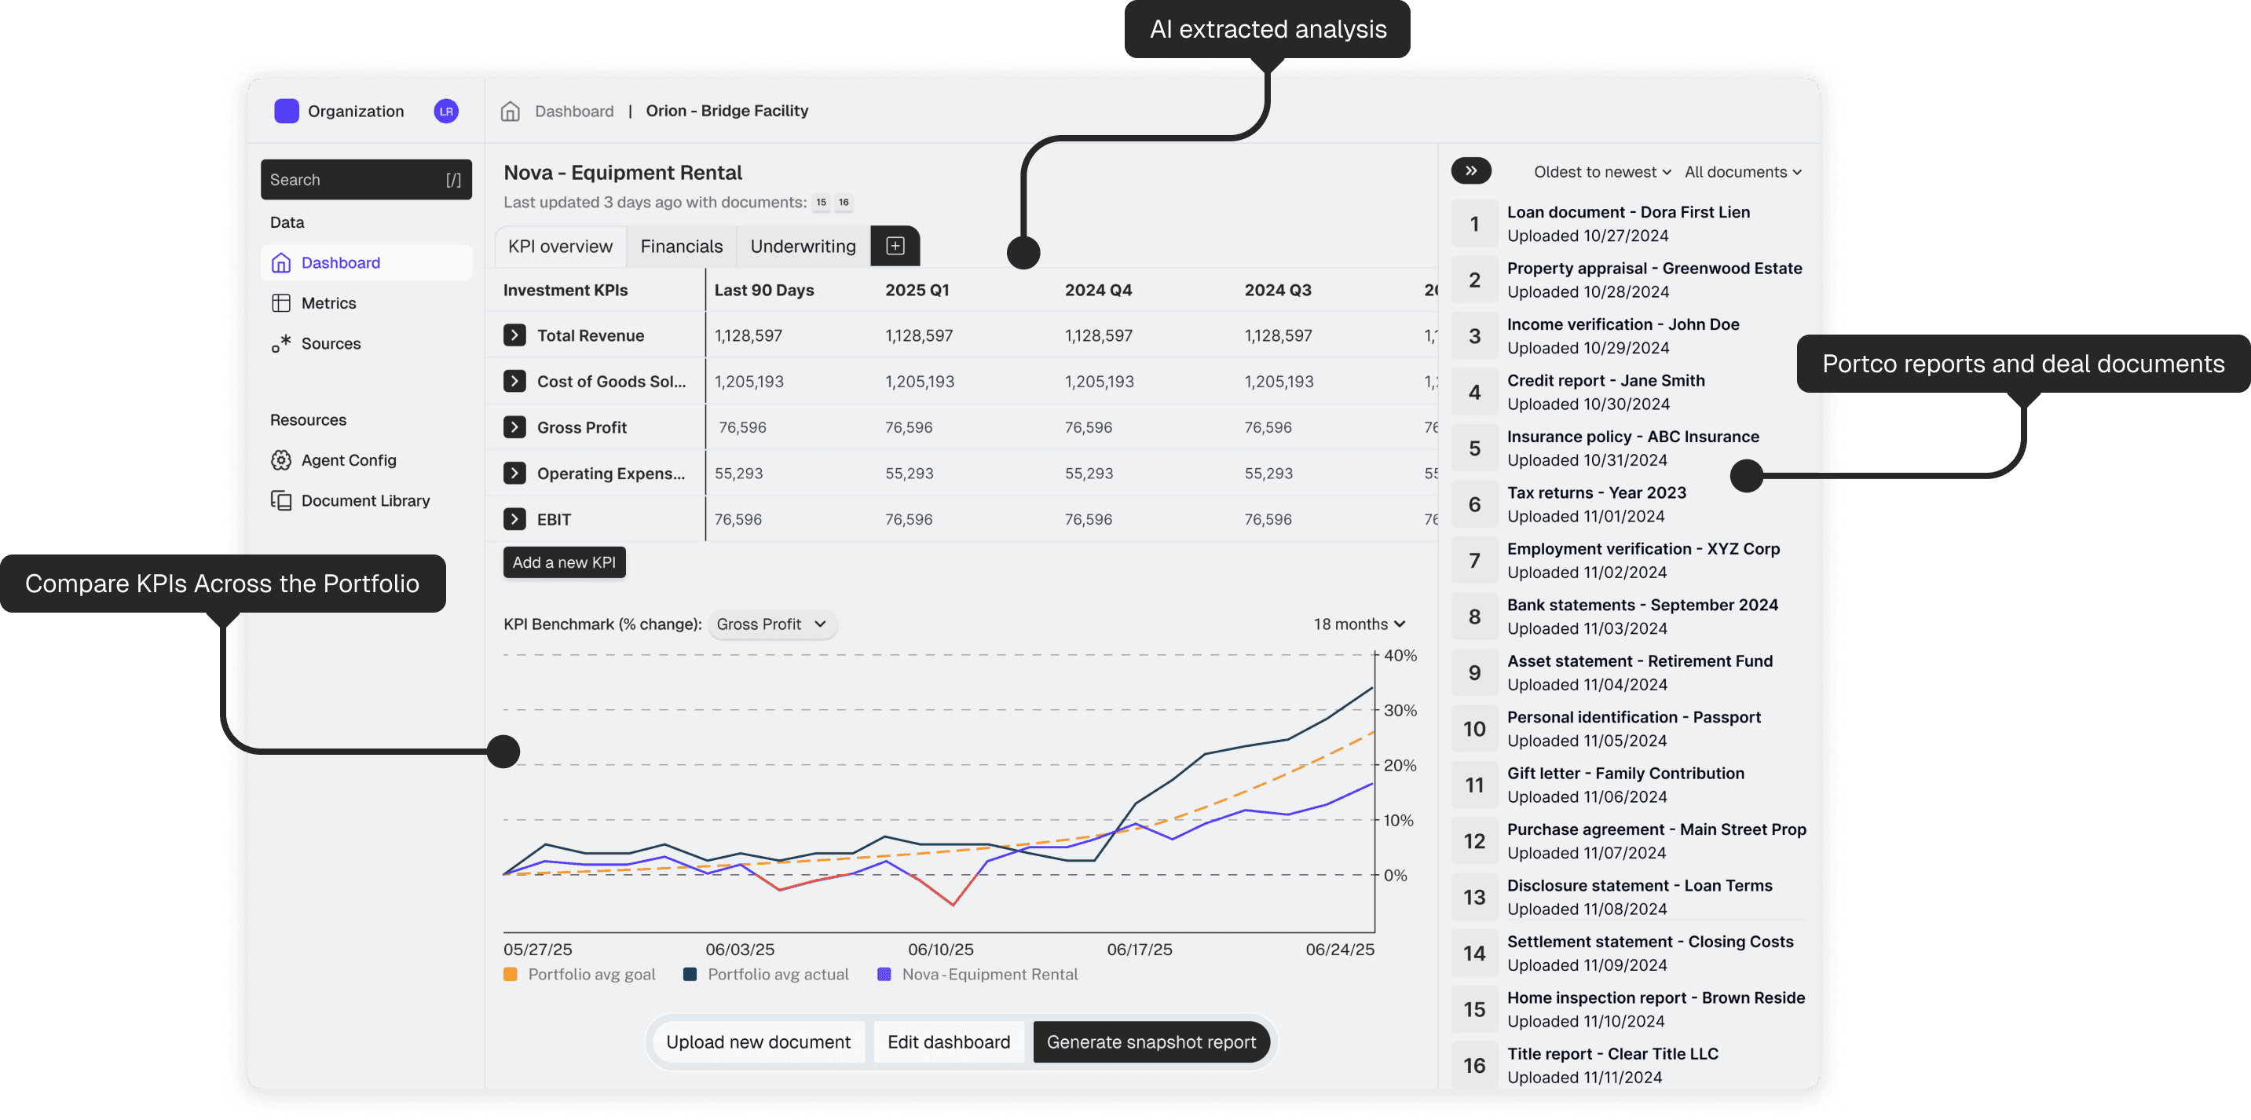Open Purchase agreement - Main Street Prop
The width and height of the screenshot is (2251, 1120).
[x=1629, y=841]
